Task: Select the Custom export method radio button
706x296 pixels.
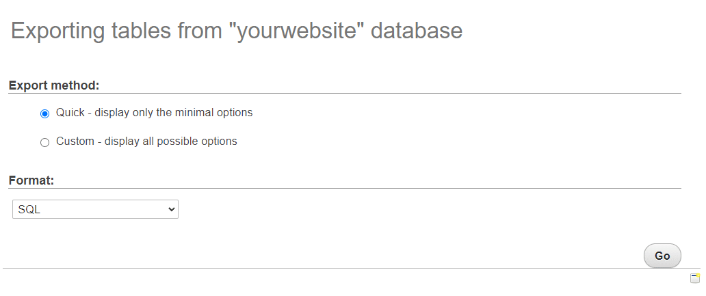Action: (45, 142)
